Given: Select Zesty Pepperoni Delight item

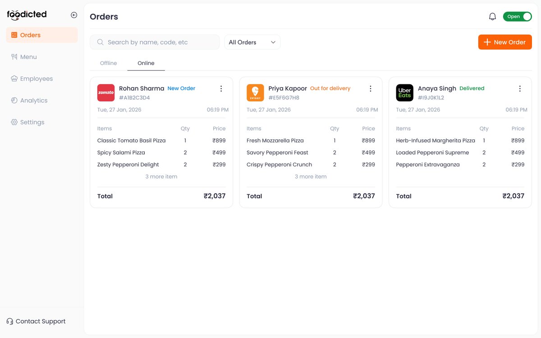Looking at the screenshot, I should point(128,165).
